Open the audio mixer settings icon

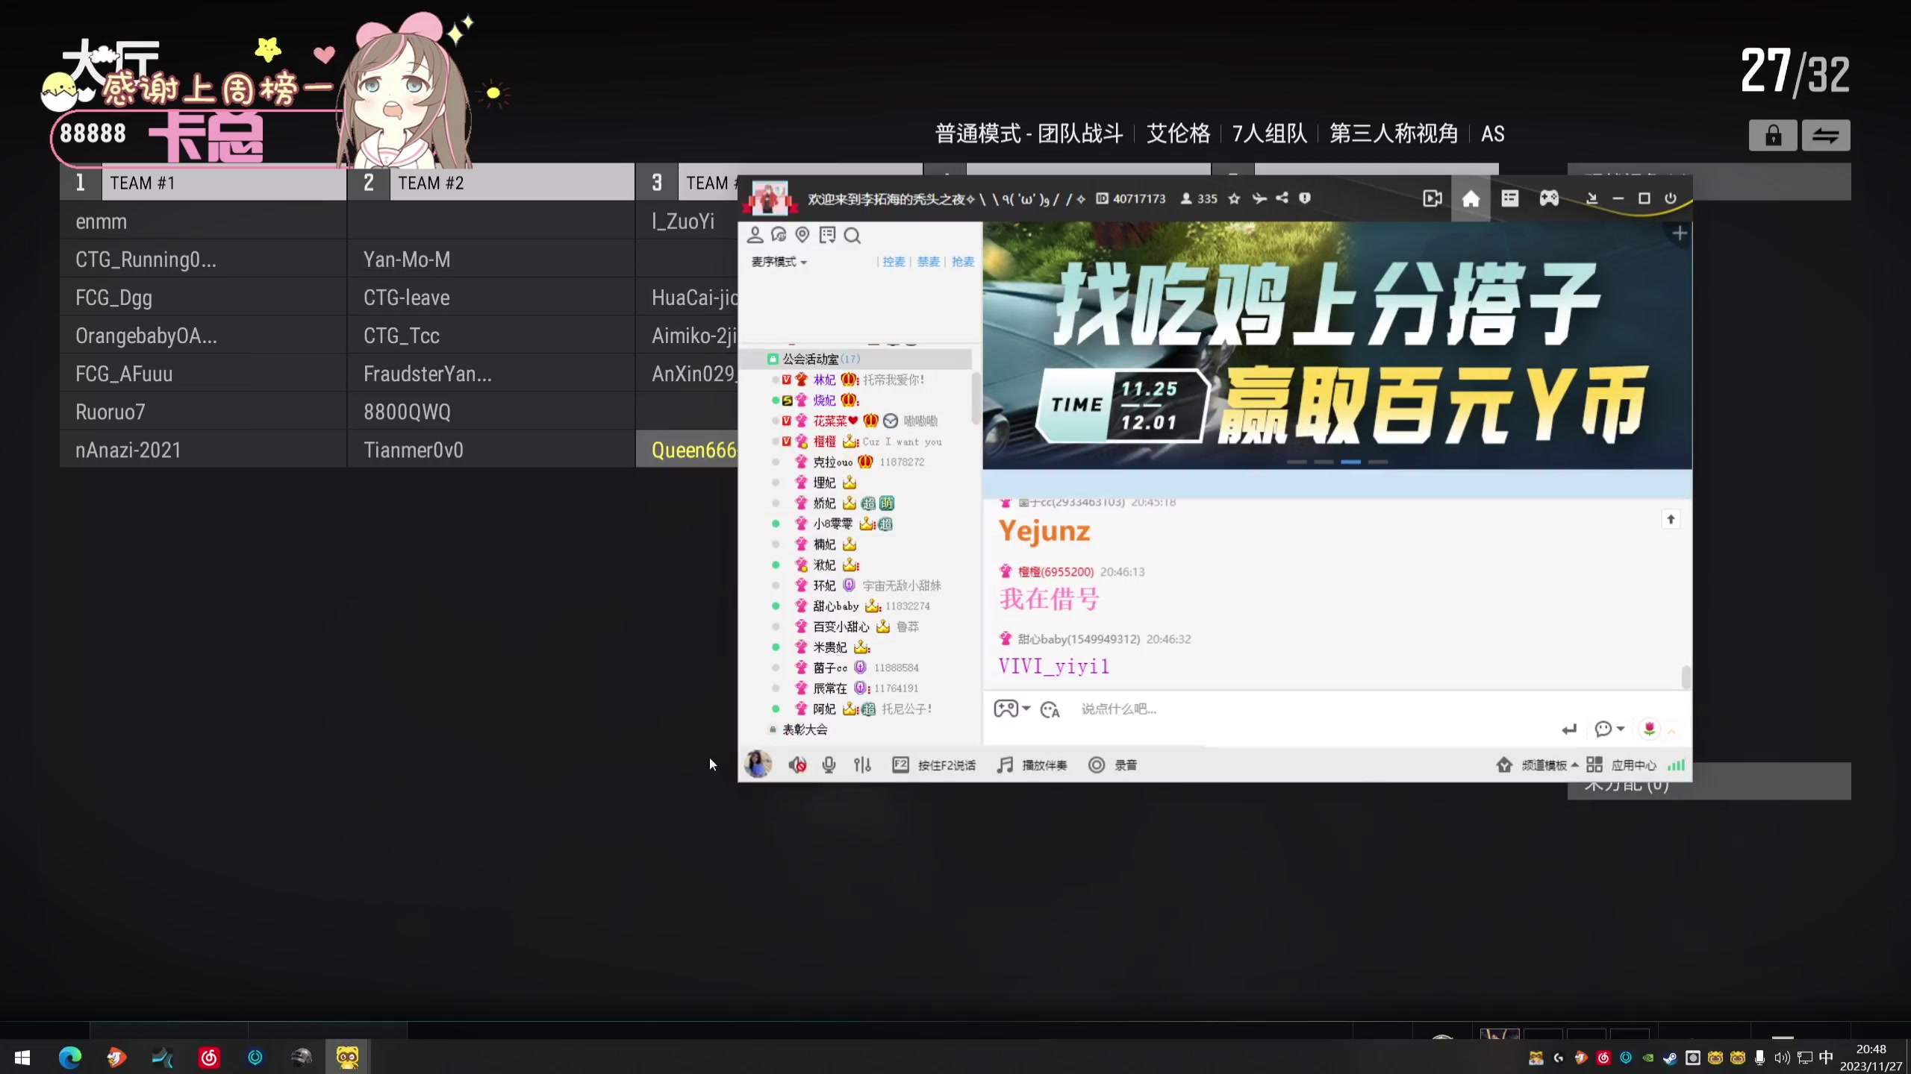862,765
